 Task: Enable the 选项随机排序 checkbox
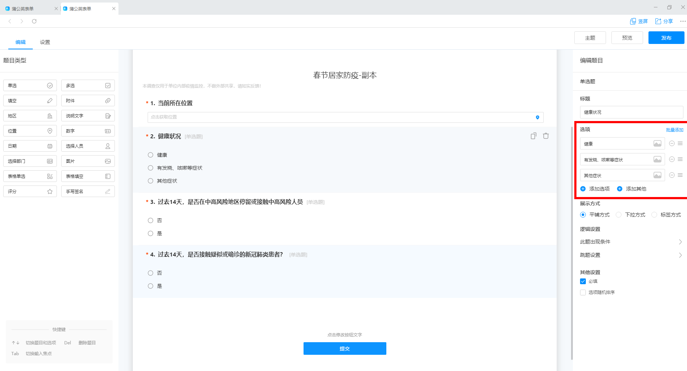click(x=583, y=292)
